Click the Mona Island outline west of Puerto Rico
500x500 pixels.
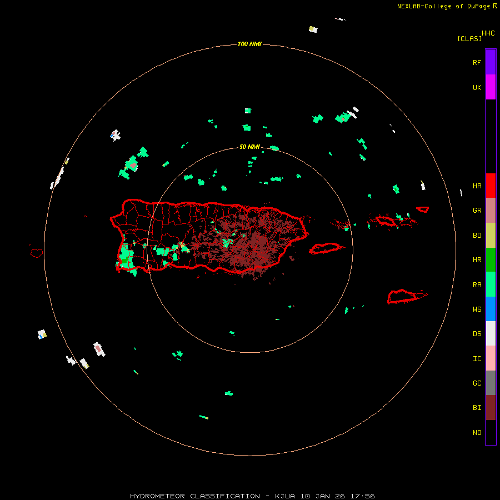click(x=36, y=253)
